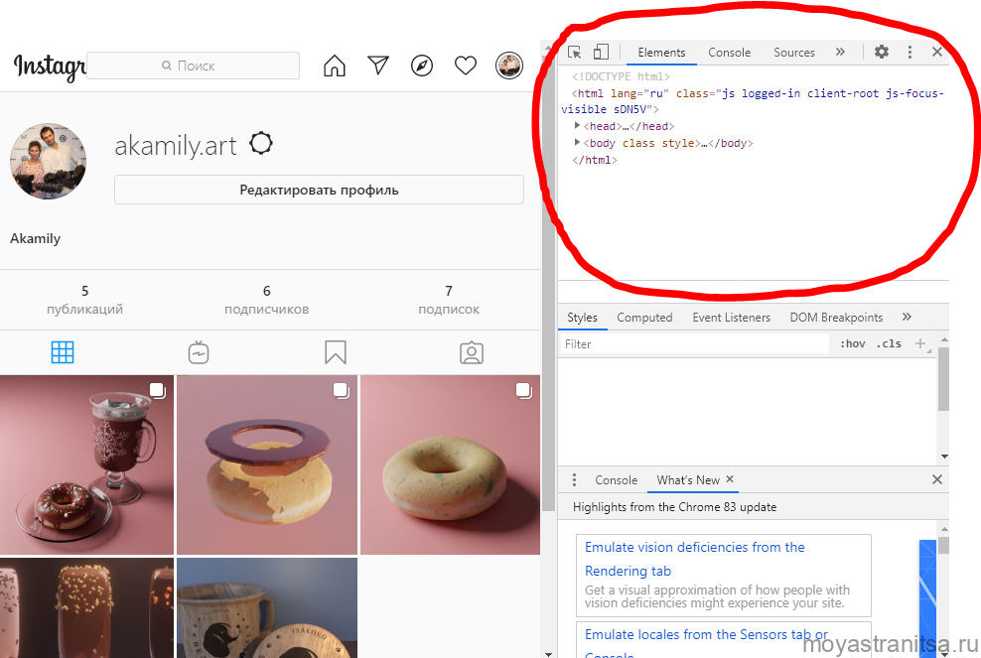
Task: Click the Instagram home icon
Action: point(335,66)
